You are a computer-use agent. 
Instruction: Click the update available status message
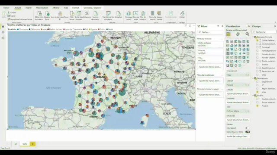(257, 148)
